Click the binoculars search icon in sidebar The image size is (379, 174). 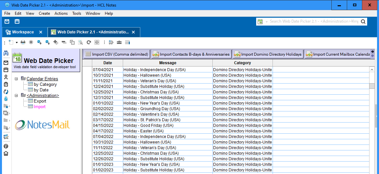6,53
